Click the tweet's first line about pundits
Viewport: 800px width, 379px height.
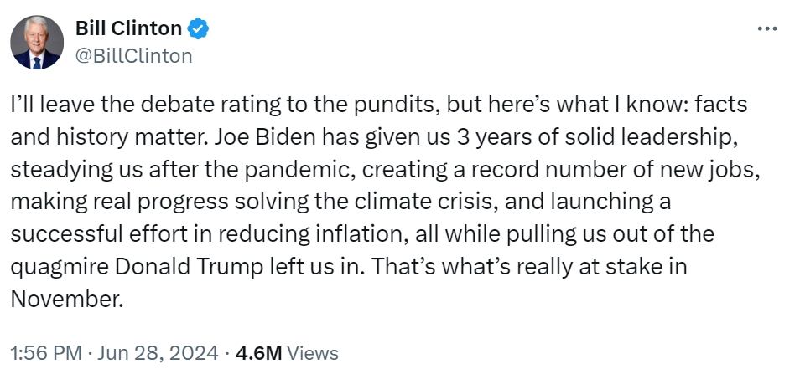[378, 105]
